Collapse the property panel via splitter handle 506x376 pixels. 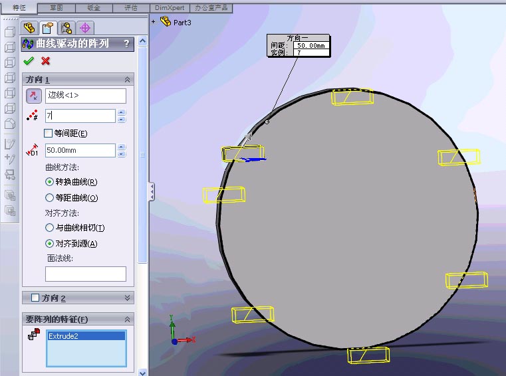152,192
